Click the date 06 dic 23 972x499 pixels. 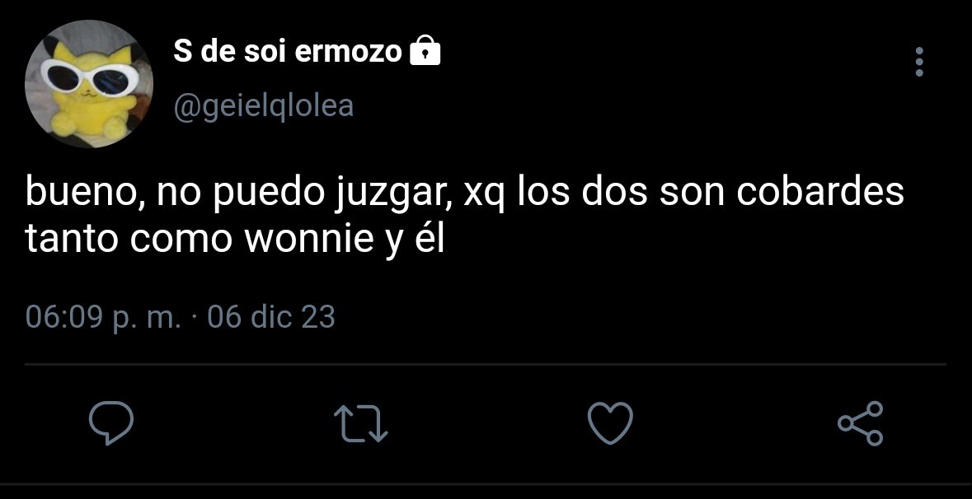[271, 318]
